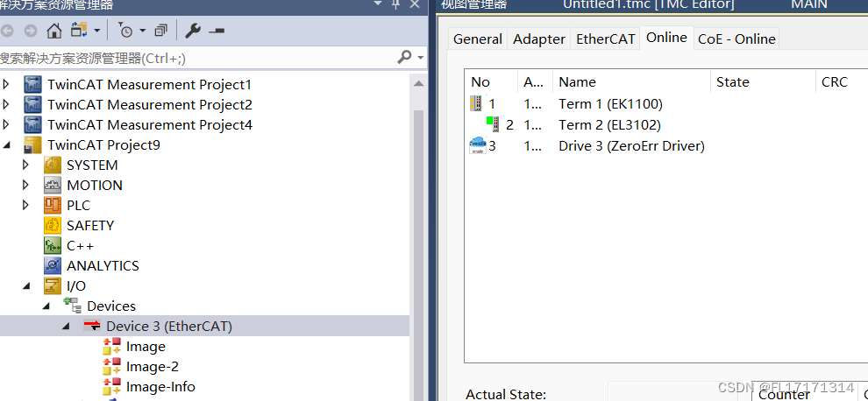Collapse the TwinCAT Project9 node
The width and height of the screenshot is (868, 401).
[x=7, y=145]
